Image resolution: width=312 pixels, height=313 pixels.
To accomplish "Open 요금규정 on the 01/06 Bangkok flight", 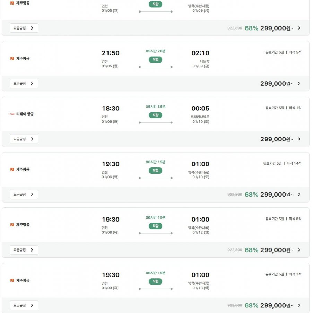I will click(x=24, y=195).
